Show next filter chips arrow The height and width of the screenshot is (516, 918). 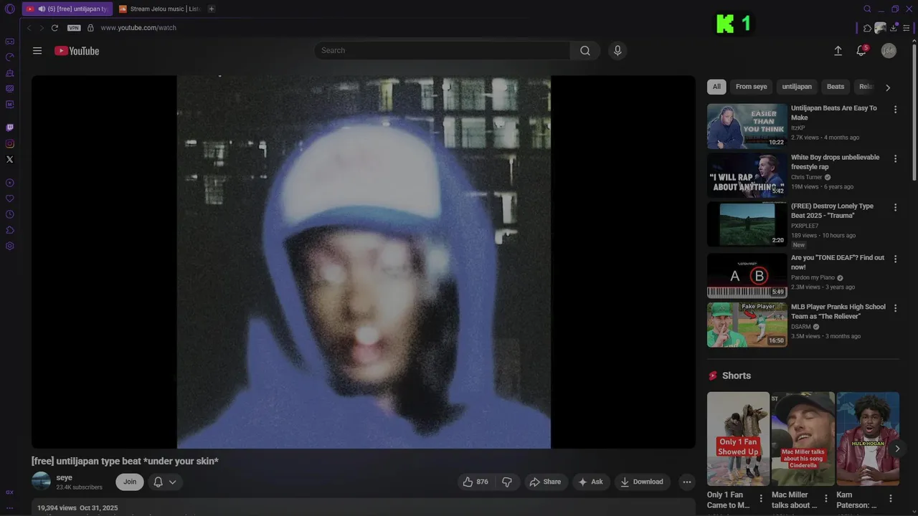tap(888, 87)
